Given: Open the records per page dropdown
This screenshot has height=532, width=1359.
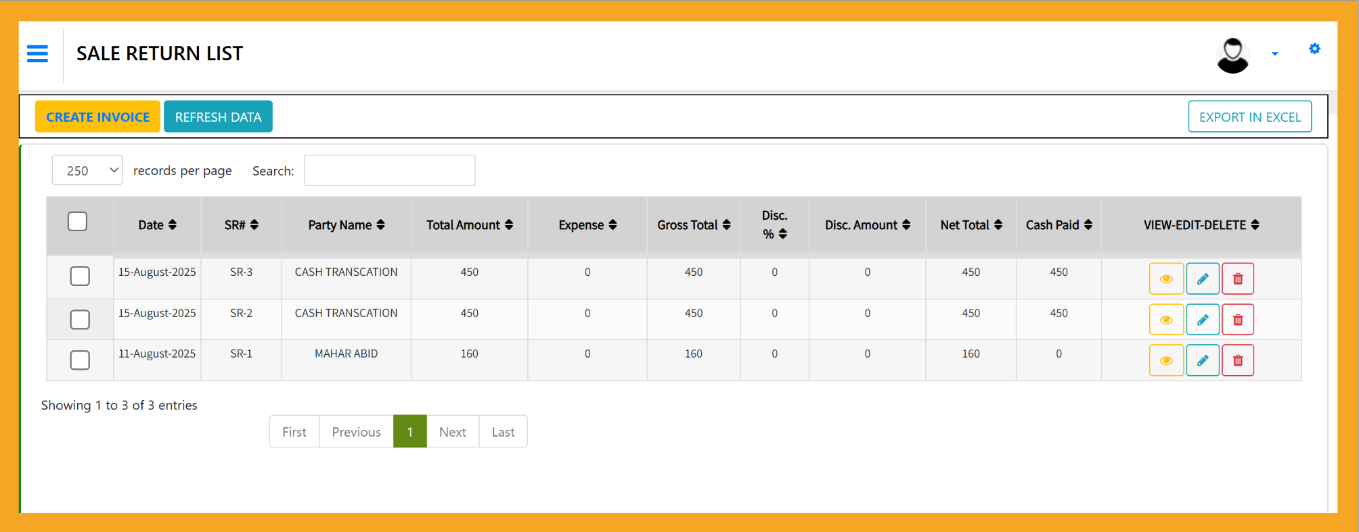Looking at the screenshot, I should tap(87, 170).
